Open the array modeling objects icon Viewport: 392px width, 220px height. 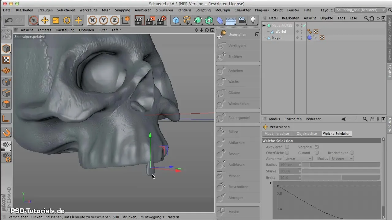click(x=209, y=20)
